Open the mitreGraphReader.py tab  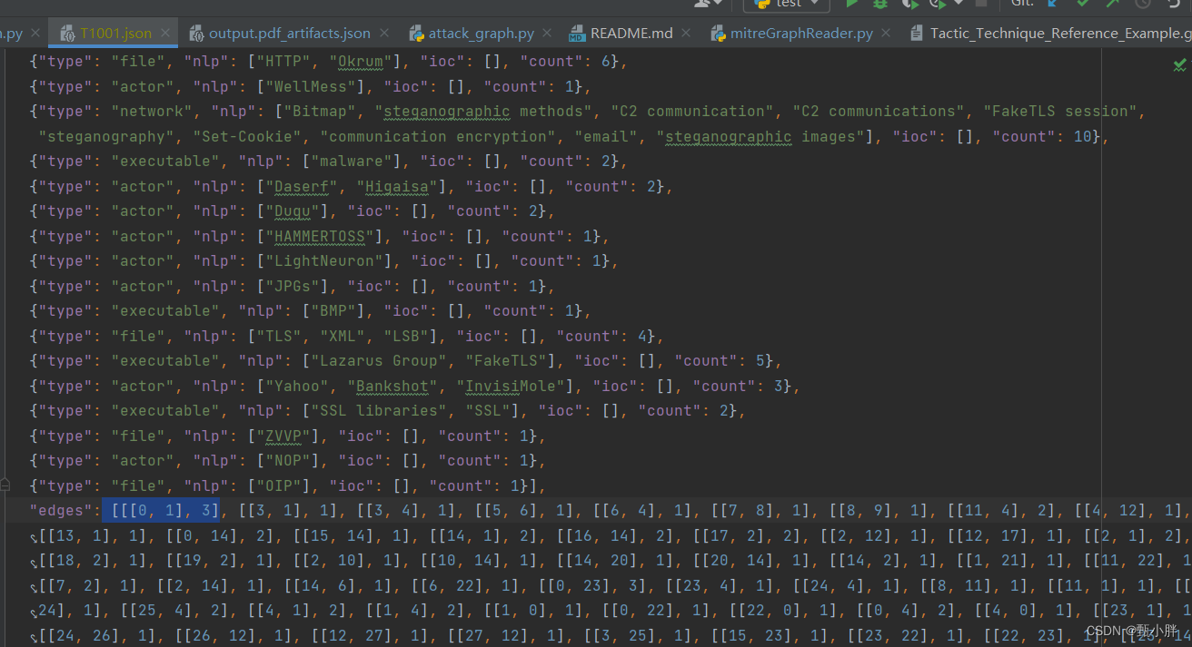coord(801,34)
